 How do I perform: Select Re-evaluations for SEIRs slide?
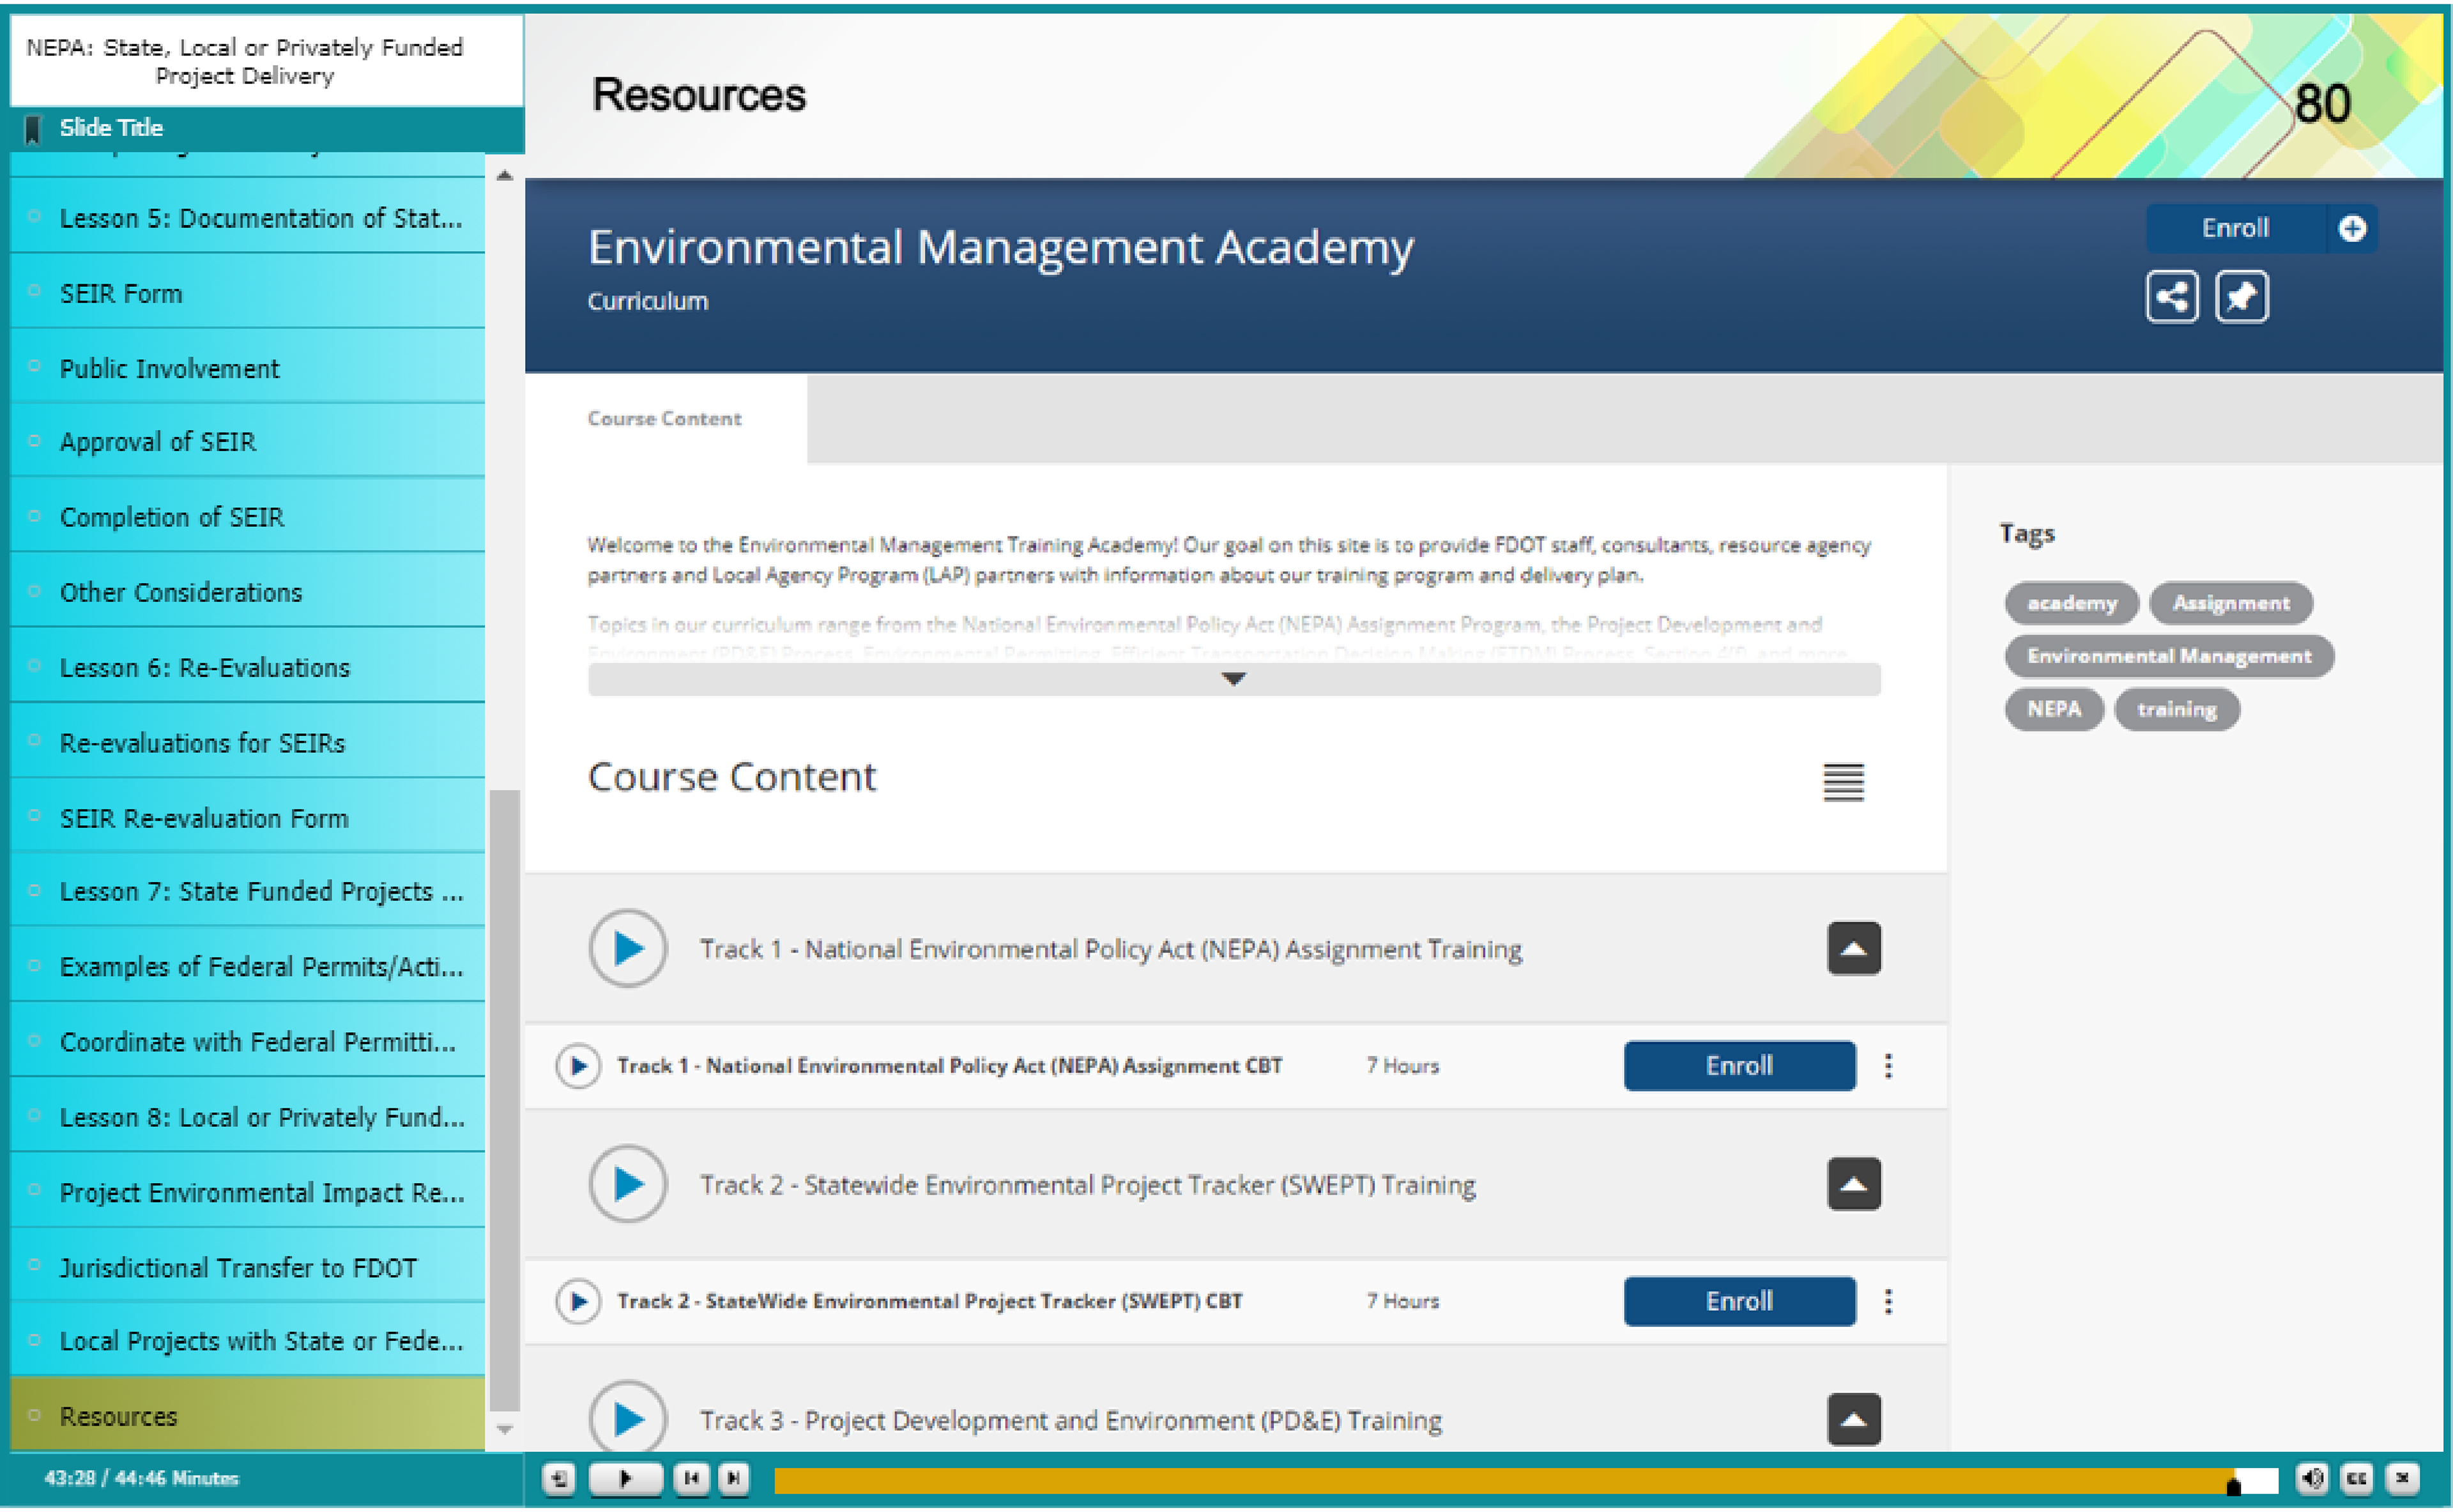pyautogui.click(x=247, y=742)
